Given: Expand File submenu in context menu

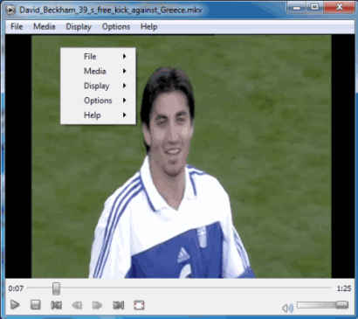Looking at the screenshot, I should point(98,56).
